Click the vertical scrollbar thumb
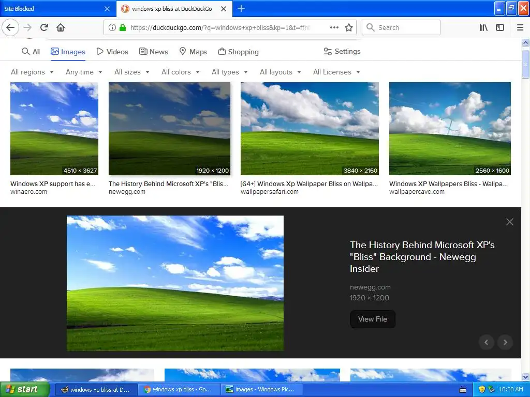This screenshot has height=397, width=530. (x=526, y=64)
